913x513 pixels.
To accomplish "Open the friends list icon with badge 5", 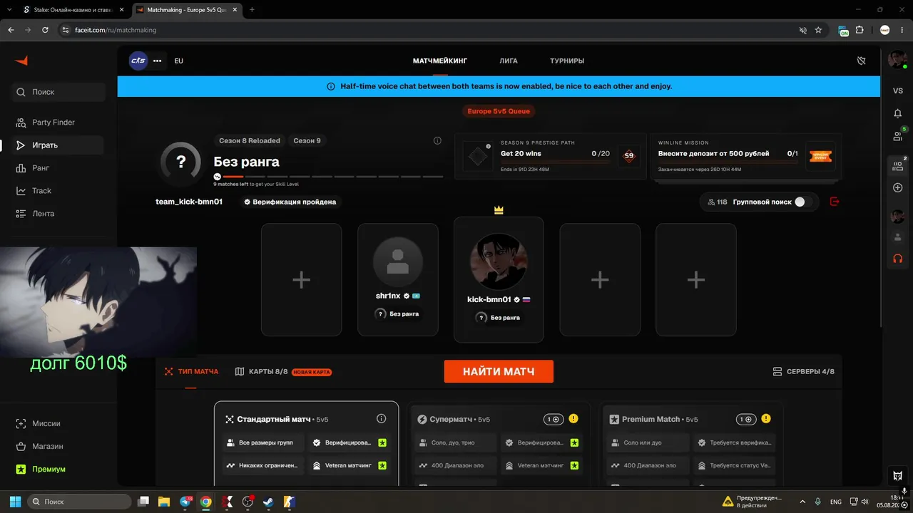I will click(x=898, y=135).
